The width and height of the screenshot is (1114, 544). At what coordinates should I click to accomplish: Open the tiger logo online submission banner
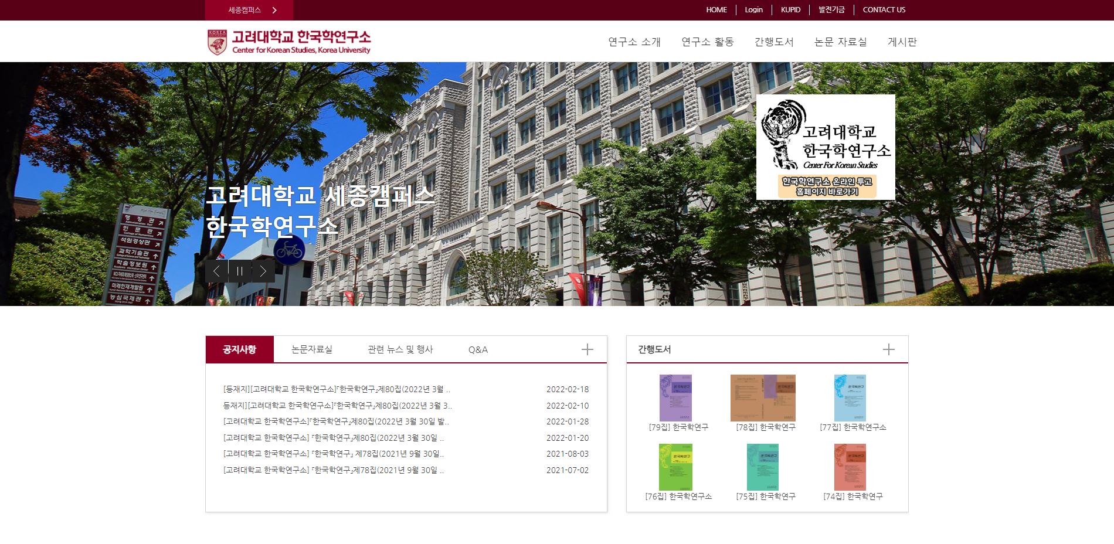tap(825, 147)
